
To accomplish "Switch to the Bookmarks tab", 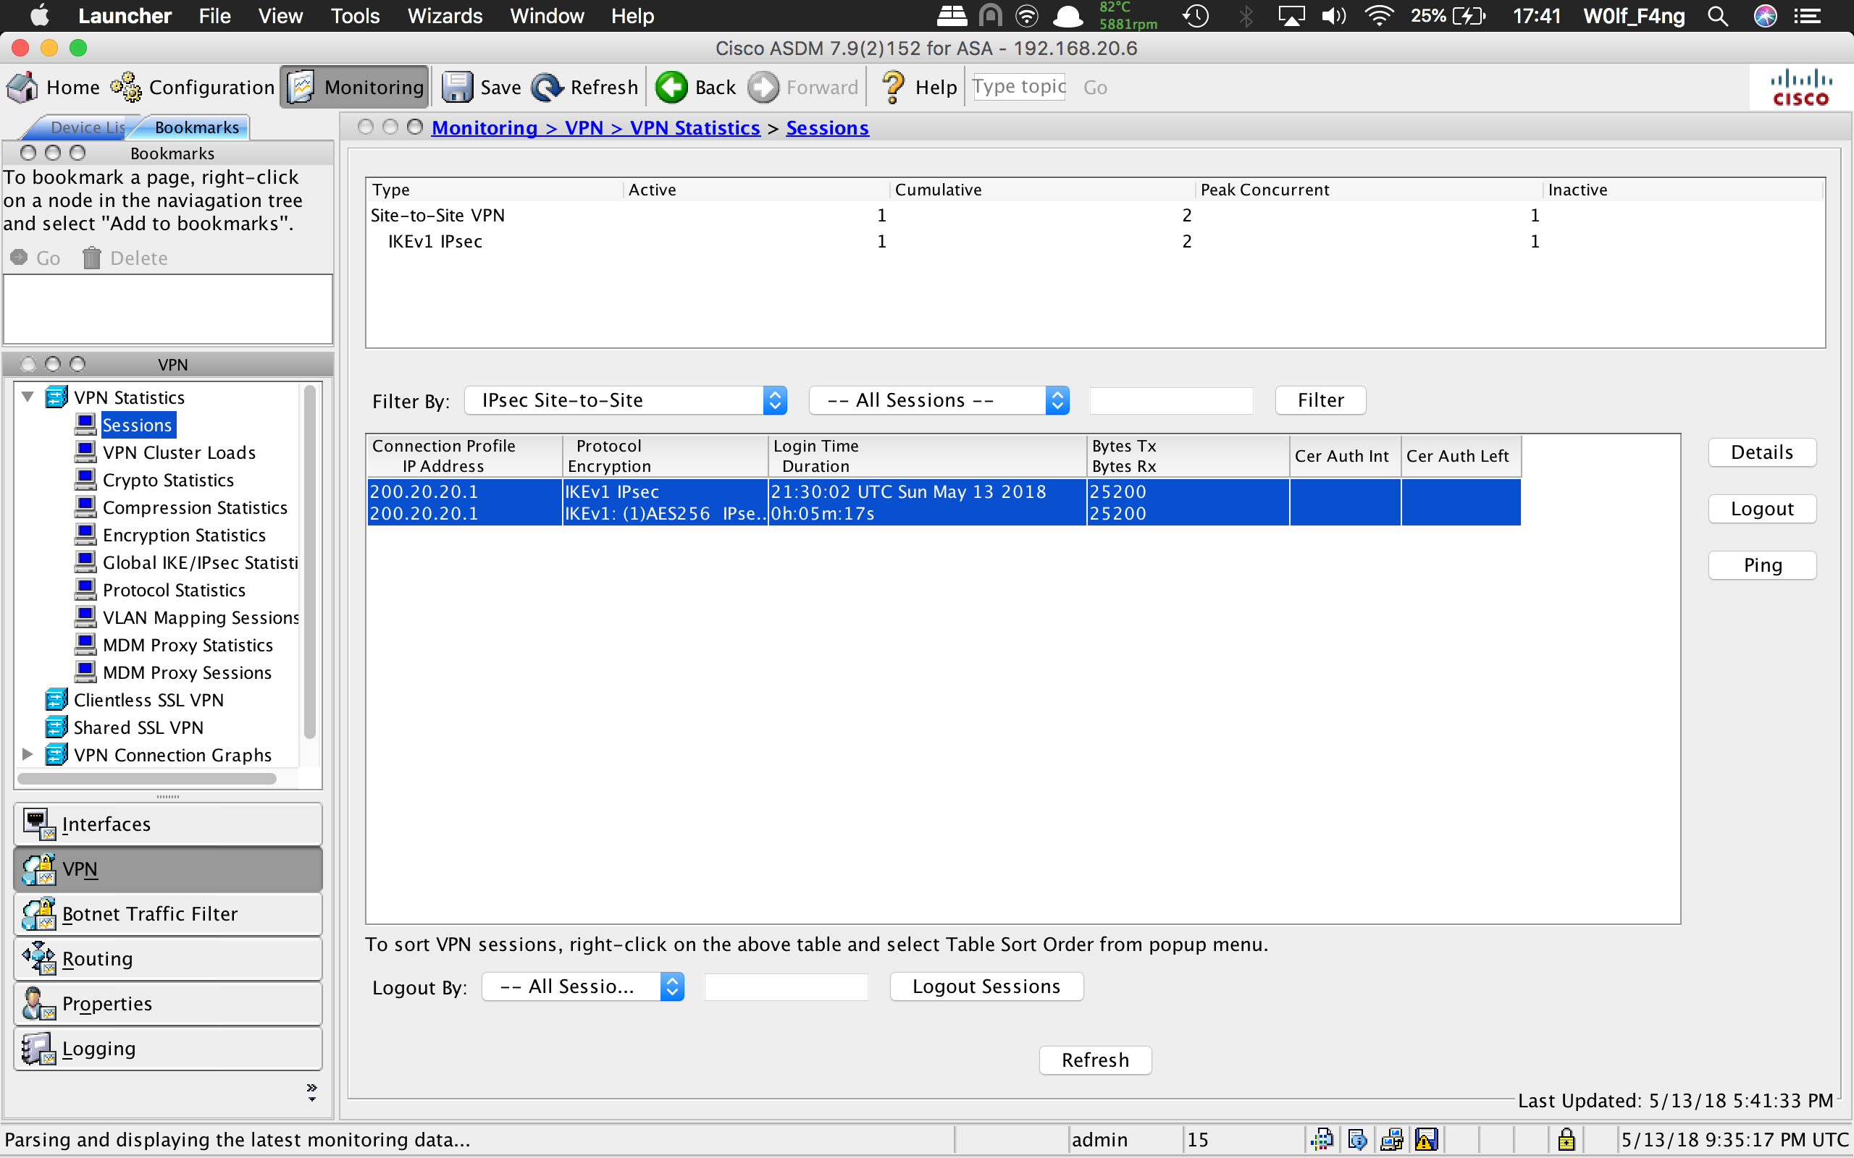I will 196,127.
